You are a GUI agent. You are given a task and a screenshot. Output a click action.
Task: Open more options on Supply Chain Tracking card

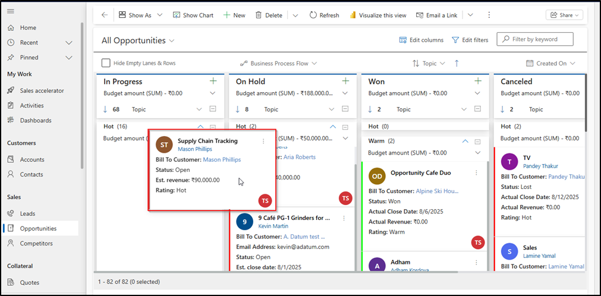[263, 141]
